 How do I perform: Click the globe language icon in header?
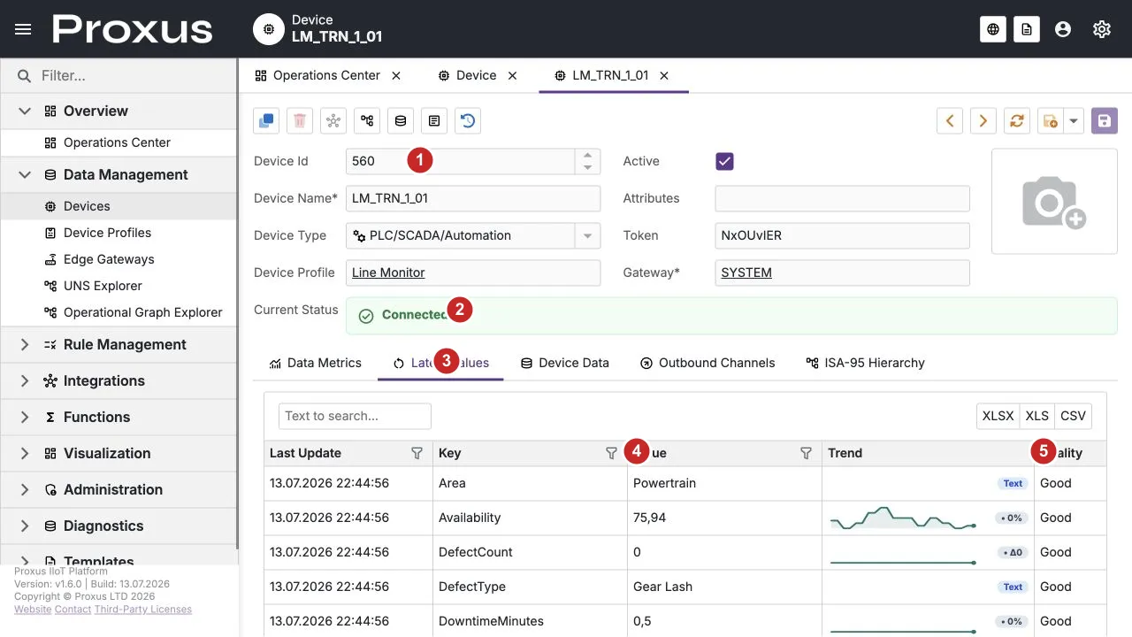pyautogui.click(x=993, y=29)
